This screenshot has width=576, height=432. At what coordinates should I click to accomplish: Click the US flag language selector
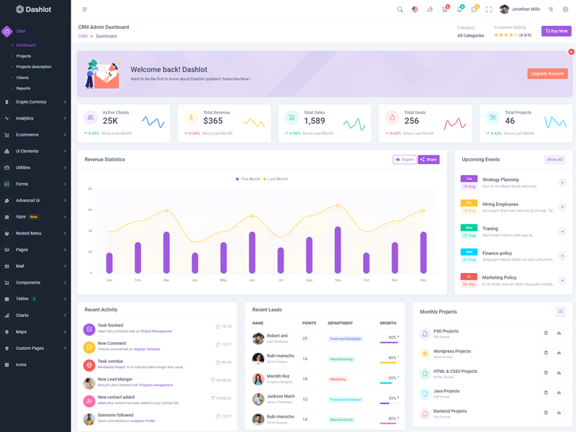coord(415,9)
